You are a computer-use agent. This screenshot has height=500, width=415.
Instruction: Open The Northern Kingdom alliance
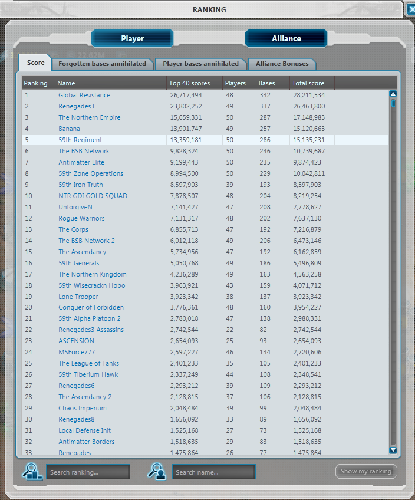click(x=93, y=274)
